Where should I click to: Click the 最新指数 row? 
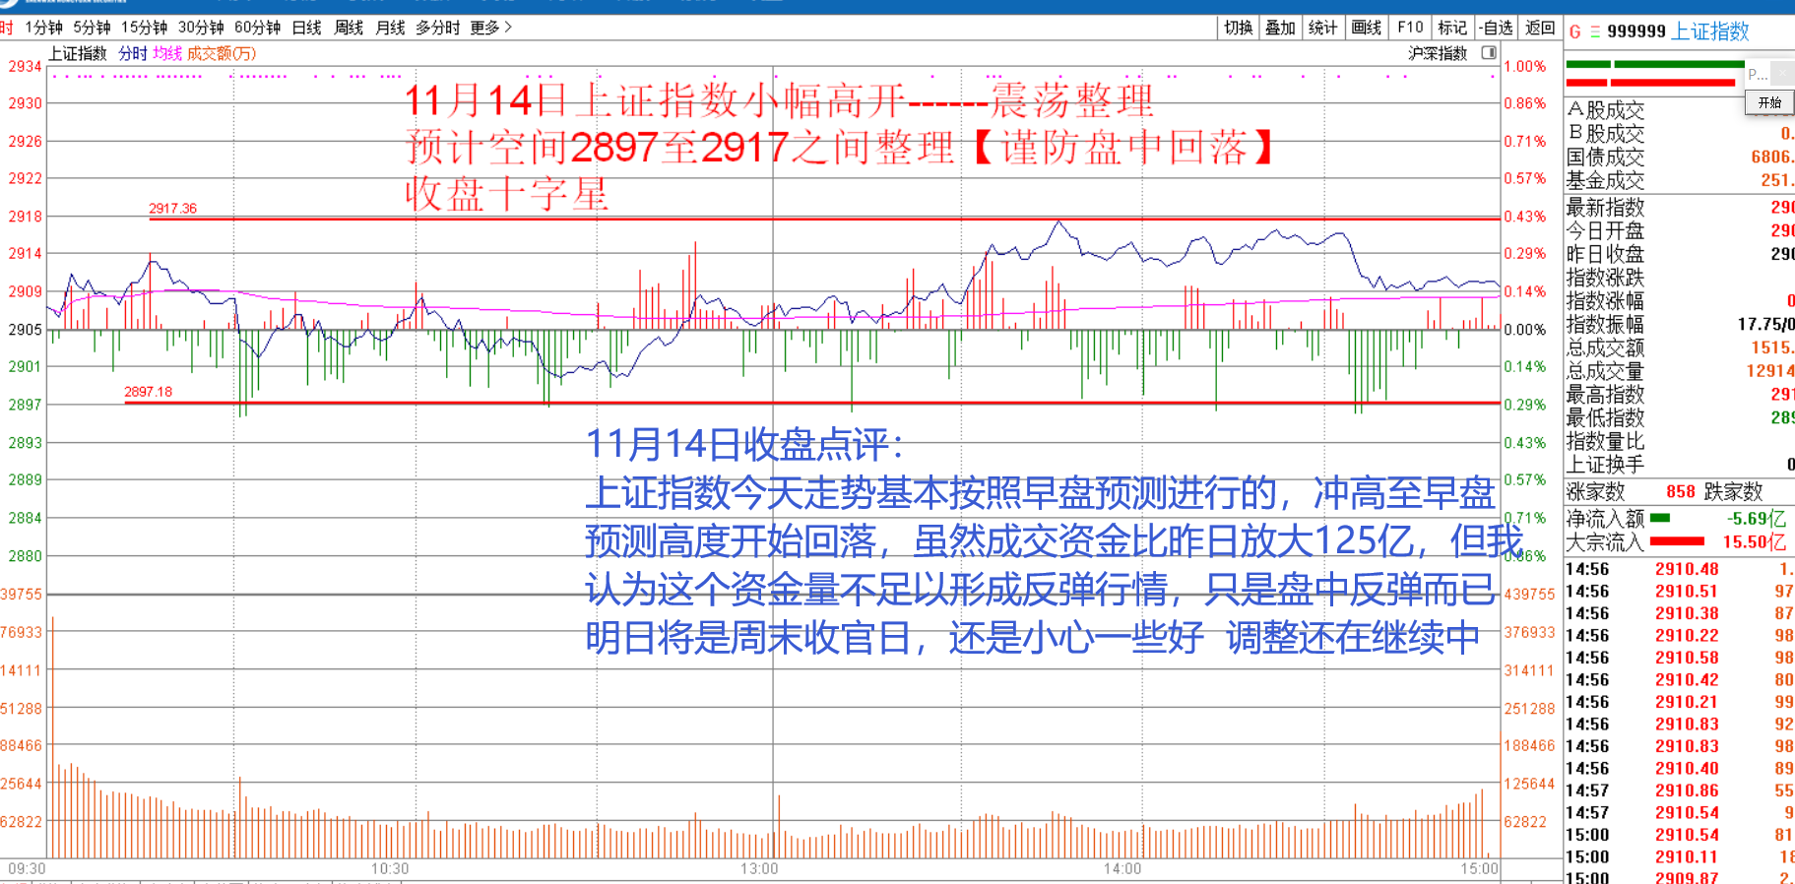click(x=1680, y=207)
